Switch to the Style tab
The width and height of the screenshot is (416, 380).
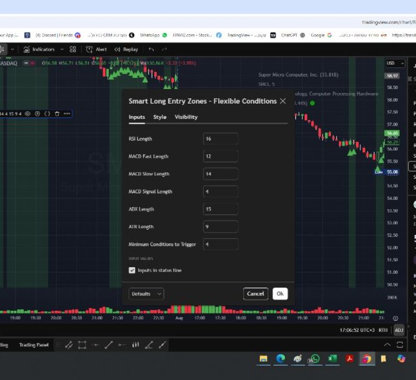pos(160,117)
